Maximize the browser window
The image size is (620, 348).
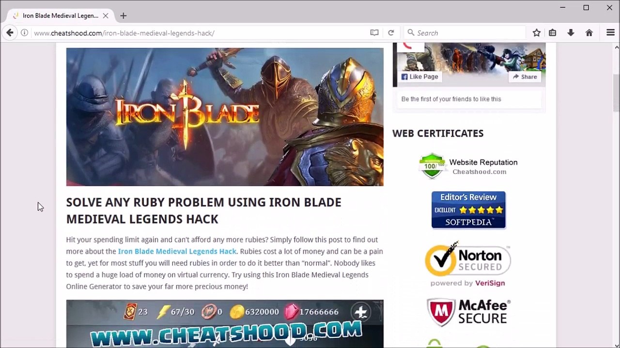[586, 7]
